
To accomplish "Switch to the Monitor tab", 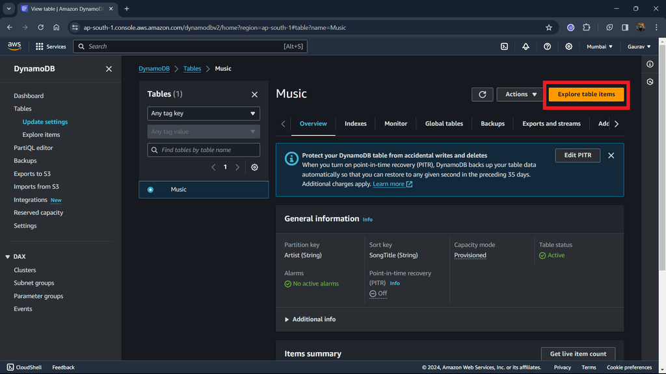I will point(395,124).
